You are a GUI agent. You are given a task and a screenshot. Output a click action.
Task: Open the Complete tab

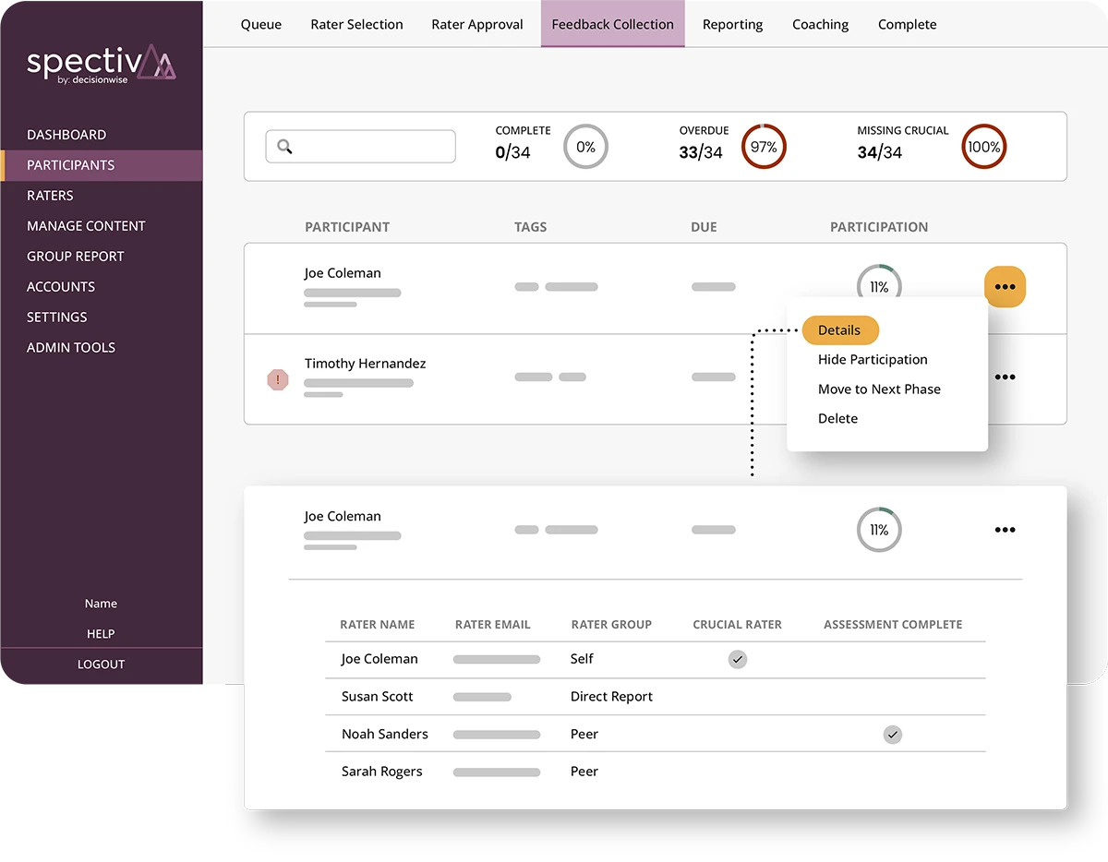pyautogui.click(x=908, y=24)
